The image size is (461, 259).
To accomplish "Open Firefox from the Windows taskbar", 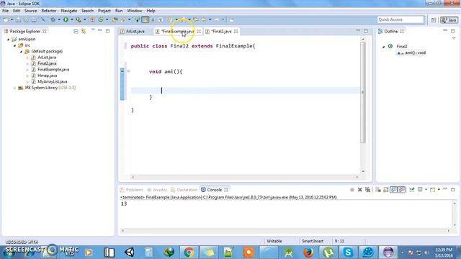I will [x=308, y=253].
